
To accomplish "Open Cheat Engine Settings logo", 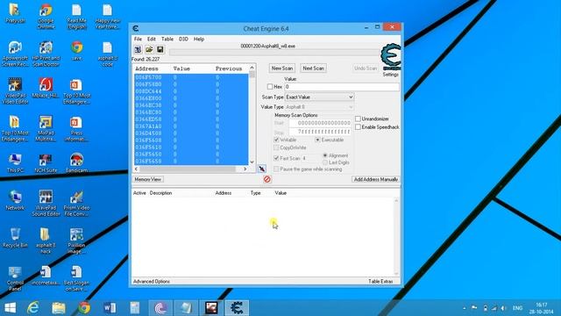I will [391, 57].
